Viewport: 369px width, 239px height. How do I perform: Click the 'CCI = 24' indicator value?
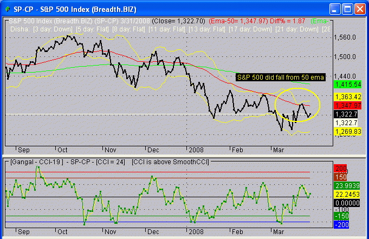click(x=111, y=162)
